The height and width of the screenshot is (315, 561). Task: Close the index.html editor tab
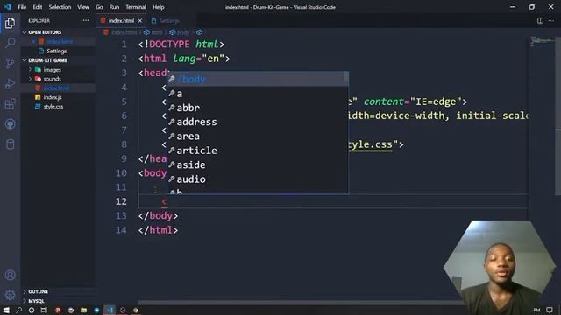coord(140,21)
